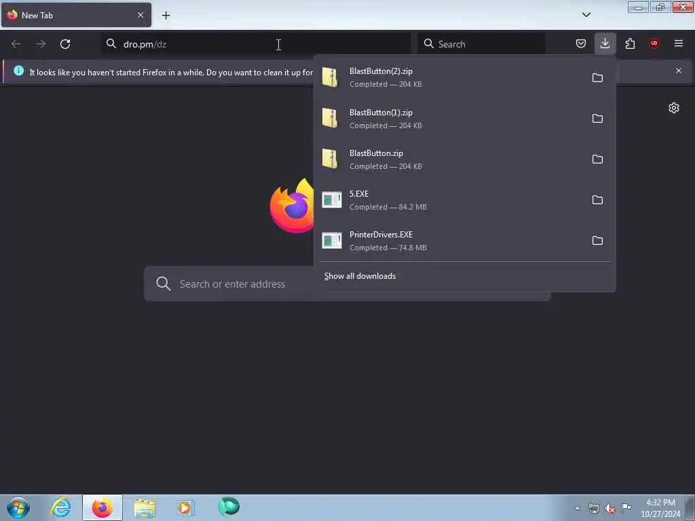Click the info icon in notification bar

(x=18, y=71)
